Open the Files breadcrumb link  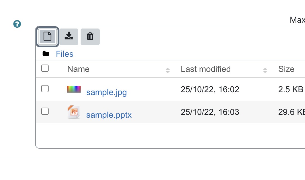pyautogui.click(x=65, y=54)
